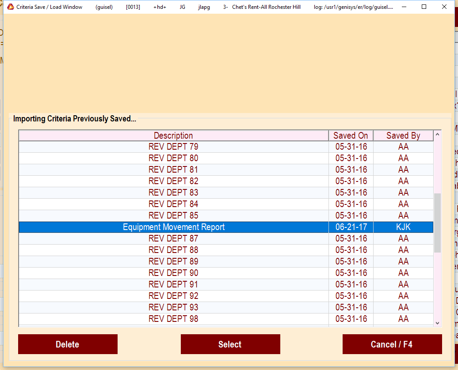Select the REV DEPT 92 row
Screen dimensions: 458x370
(x=226, y=296)
